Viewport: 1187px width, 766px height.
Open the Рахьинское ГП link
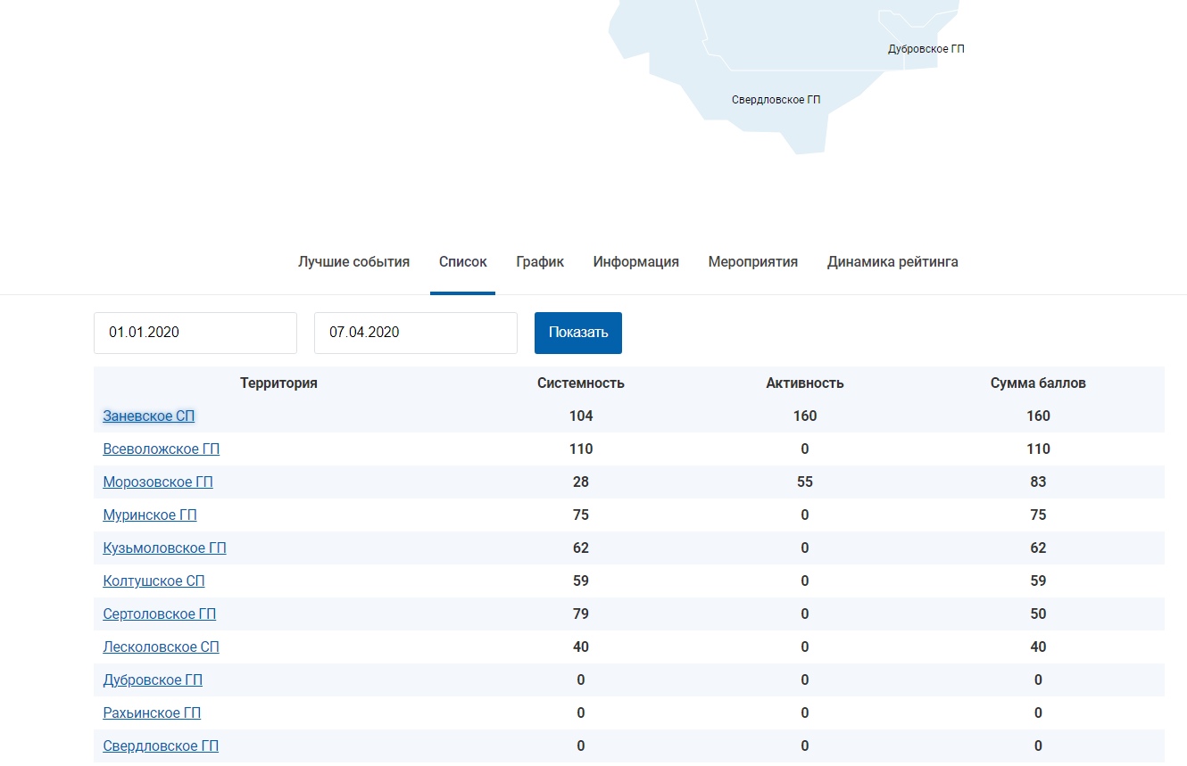(152, 712)
